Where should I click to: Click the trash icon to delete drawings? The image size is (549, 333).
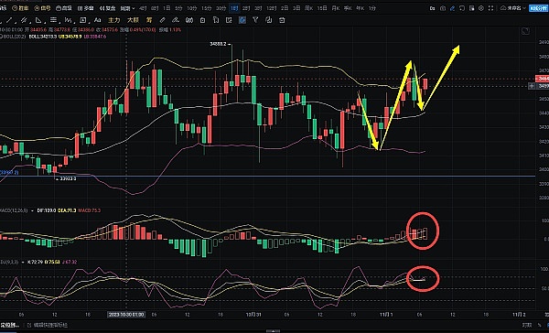point(282,20)
